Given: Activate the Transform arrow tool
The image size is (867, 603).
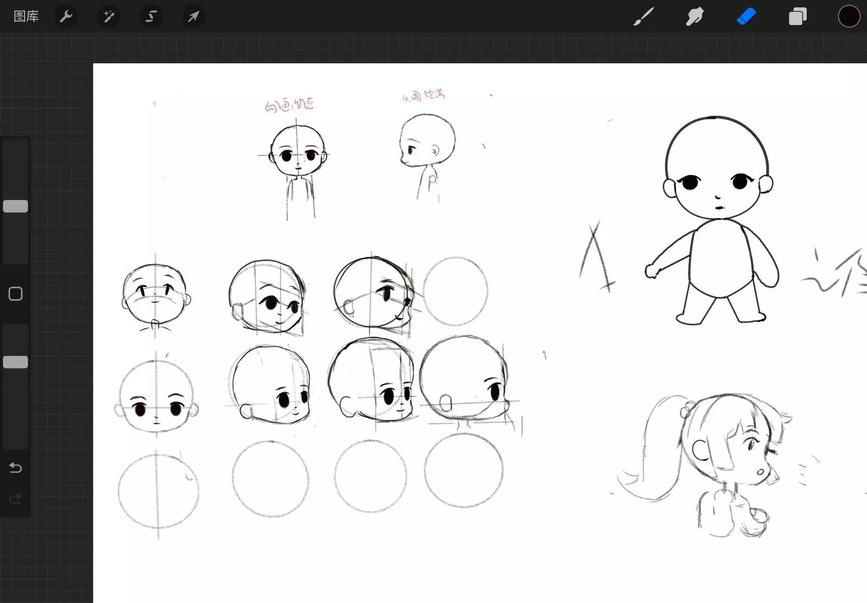Looking at the screenshot, I should pyautogui.click(x=193, y=16).
